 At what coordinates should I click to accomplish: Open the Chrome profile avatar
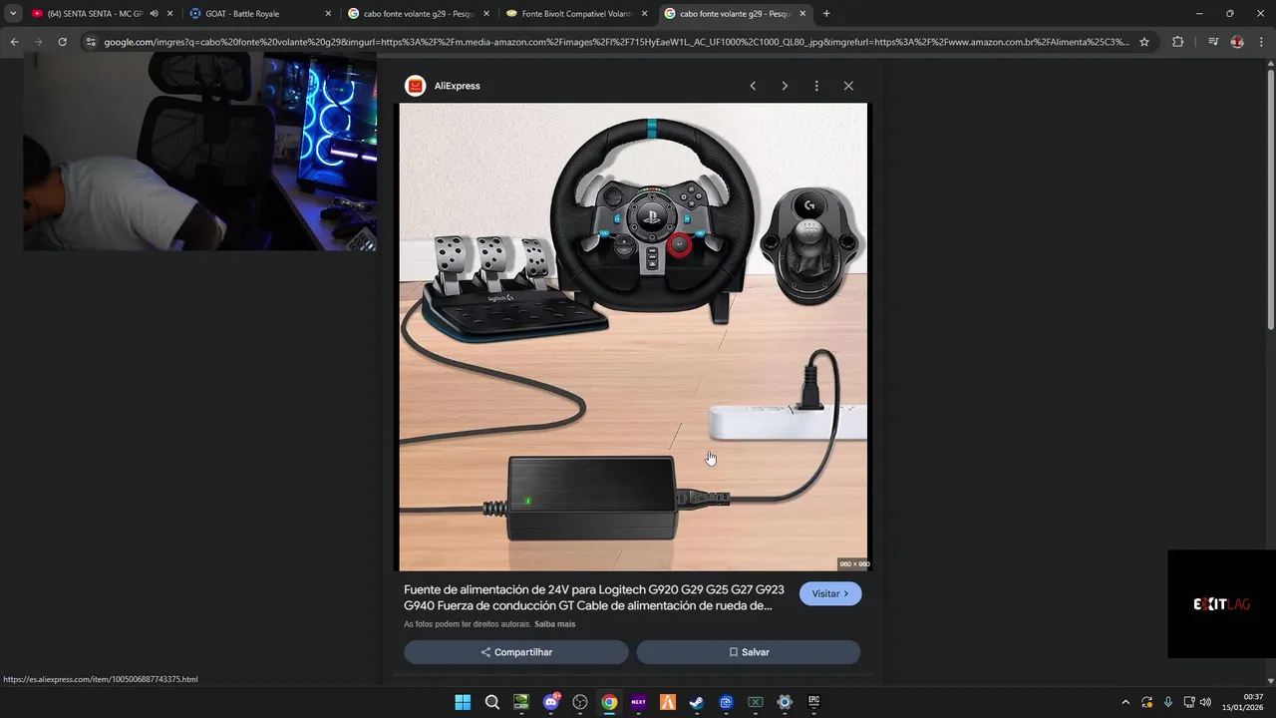1237,42
